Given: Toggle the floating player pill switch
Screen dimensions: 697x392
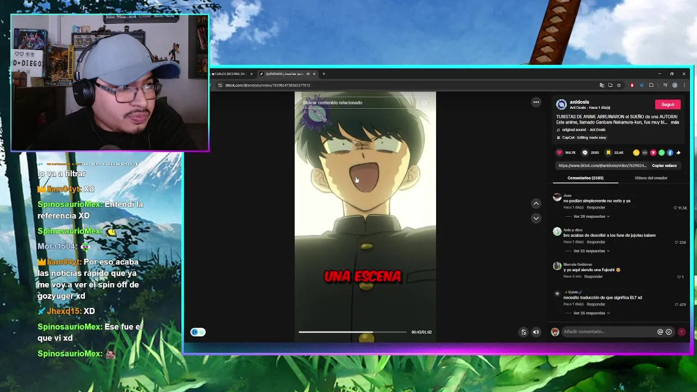Looking at the screenshot, I should (x=198, y=332).
